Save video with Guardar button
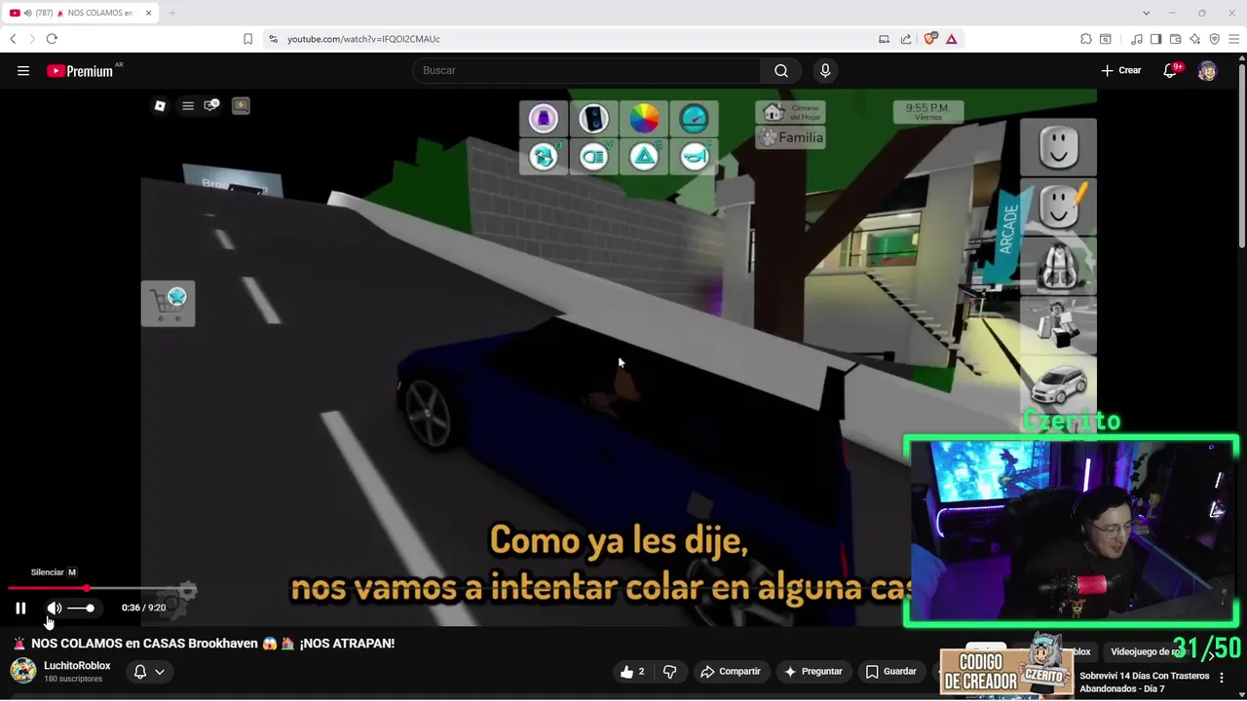The width and height of the screenshot is (1247, 701). pyautogui.click(x=891, y=671)
